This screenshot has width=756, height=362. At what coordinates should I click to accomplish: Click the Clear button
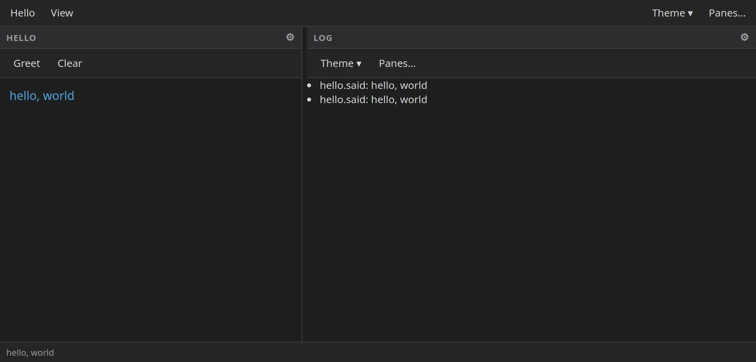70,63
